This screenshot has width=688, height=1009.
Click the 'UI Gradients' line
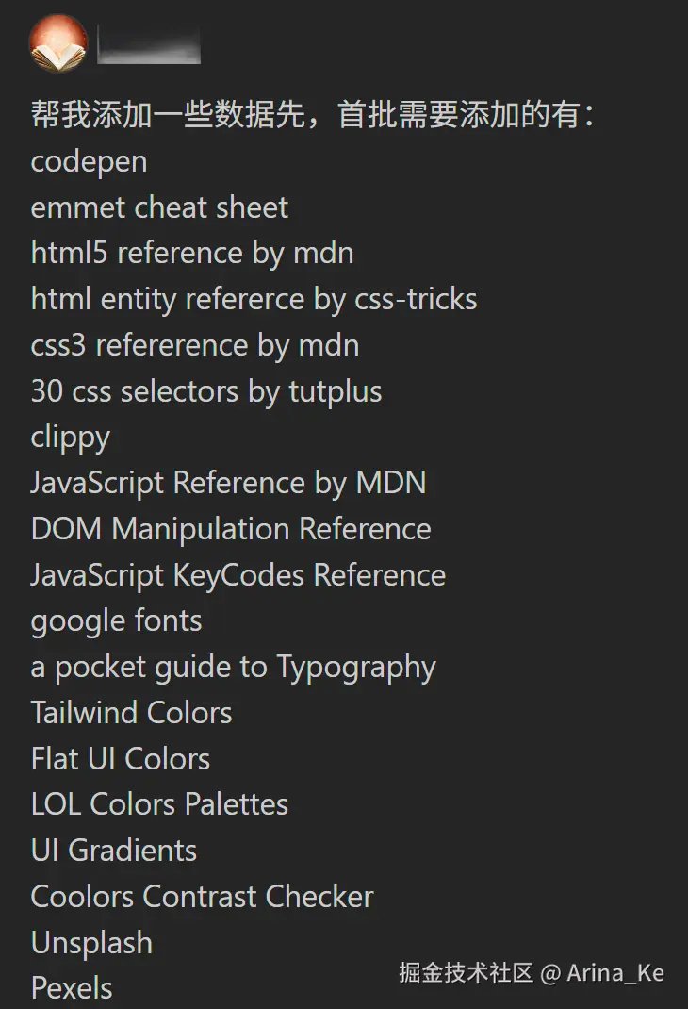pyautogui.click(x=114, y=851)
